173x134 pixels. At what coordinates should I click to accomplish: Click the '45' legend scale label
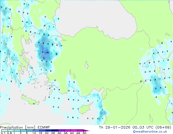point(78,133)
